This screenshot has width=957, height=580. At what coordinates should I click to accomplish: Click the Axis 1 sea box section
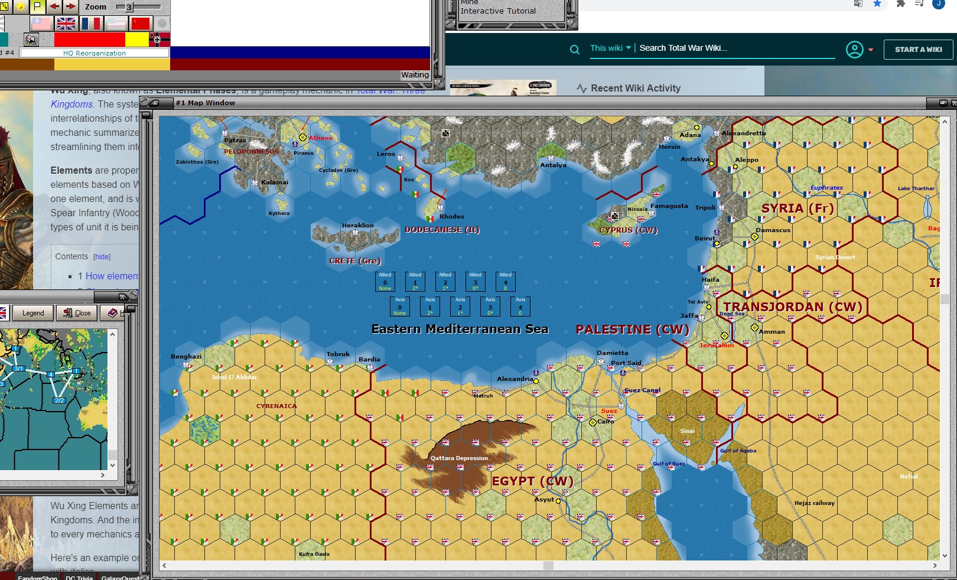[430, 306]
